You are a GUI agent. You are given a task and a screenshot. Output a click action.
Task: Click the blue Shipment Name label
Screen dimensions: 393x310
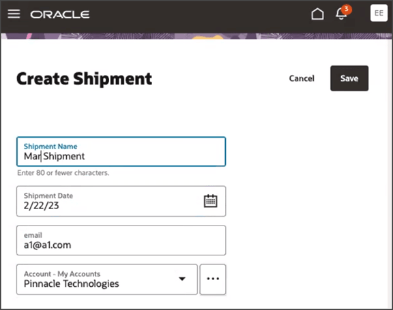tap(50, 146)
